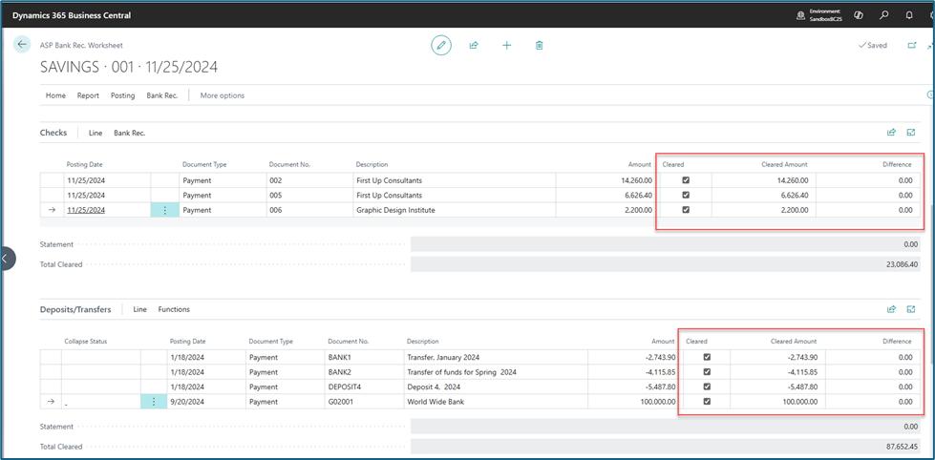
Task: Open the Report menu
Action: click(x=88, y=95)
